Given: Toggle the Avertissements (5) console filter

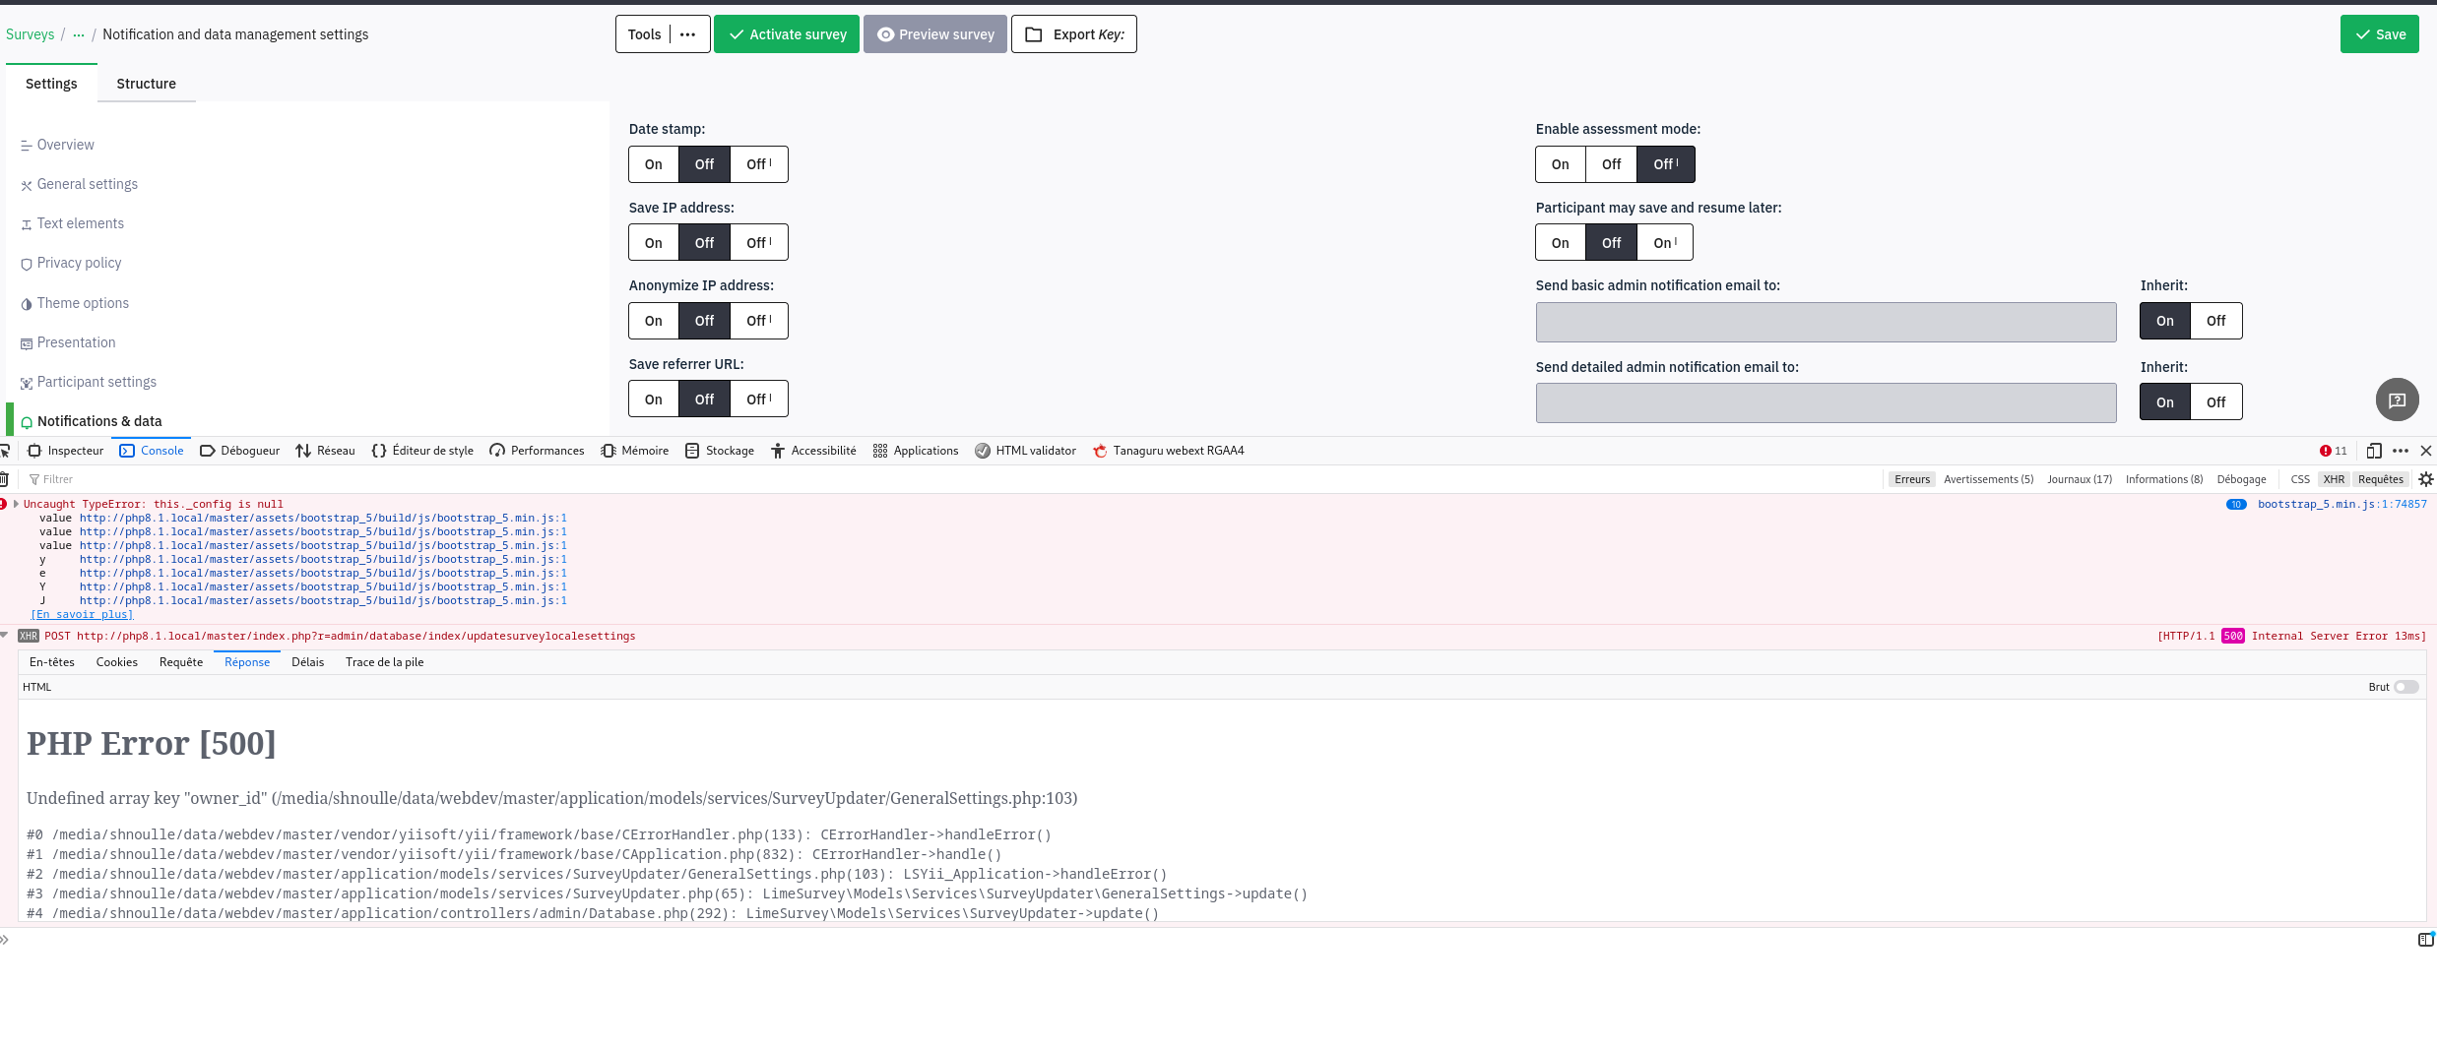Looking at the screenshot, I should (x=1988, y=479).
